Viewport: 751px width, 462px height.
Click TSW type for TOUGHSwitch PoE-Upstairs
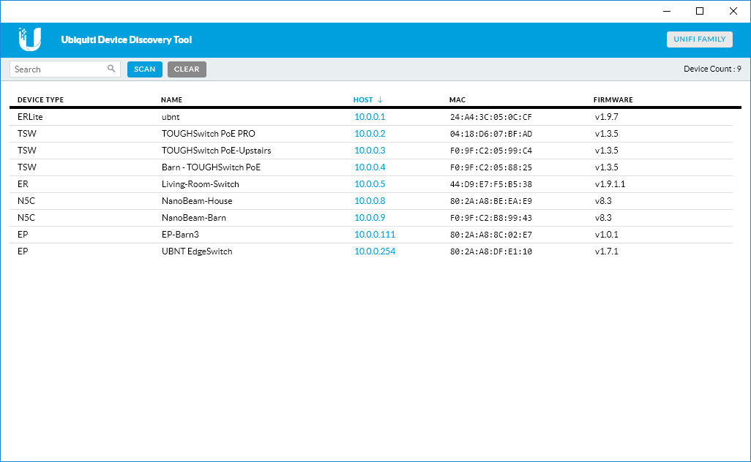pyautogui.click(x=27, y=150)
